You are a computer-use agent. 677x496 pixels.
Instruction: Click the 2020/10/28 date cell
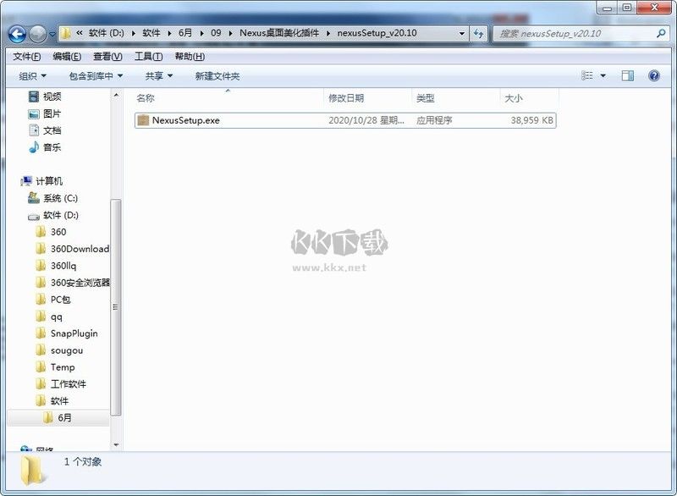366,120
